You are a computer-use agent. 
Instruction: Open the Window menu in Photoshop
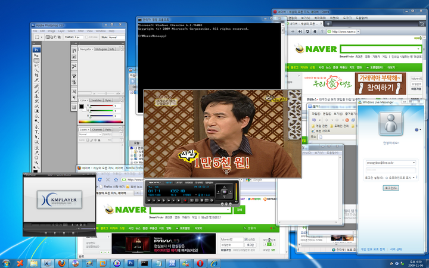pyautogui.click(x=101, y=31)
